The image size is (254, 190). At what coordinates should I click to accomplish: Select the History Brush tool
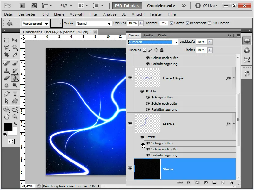[15, 71]
